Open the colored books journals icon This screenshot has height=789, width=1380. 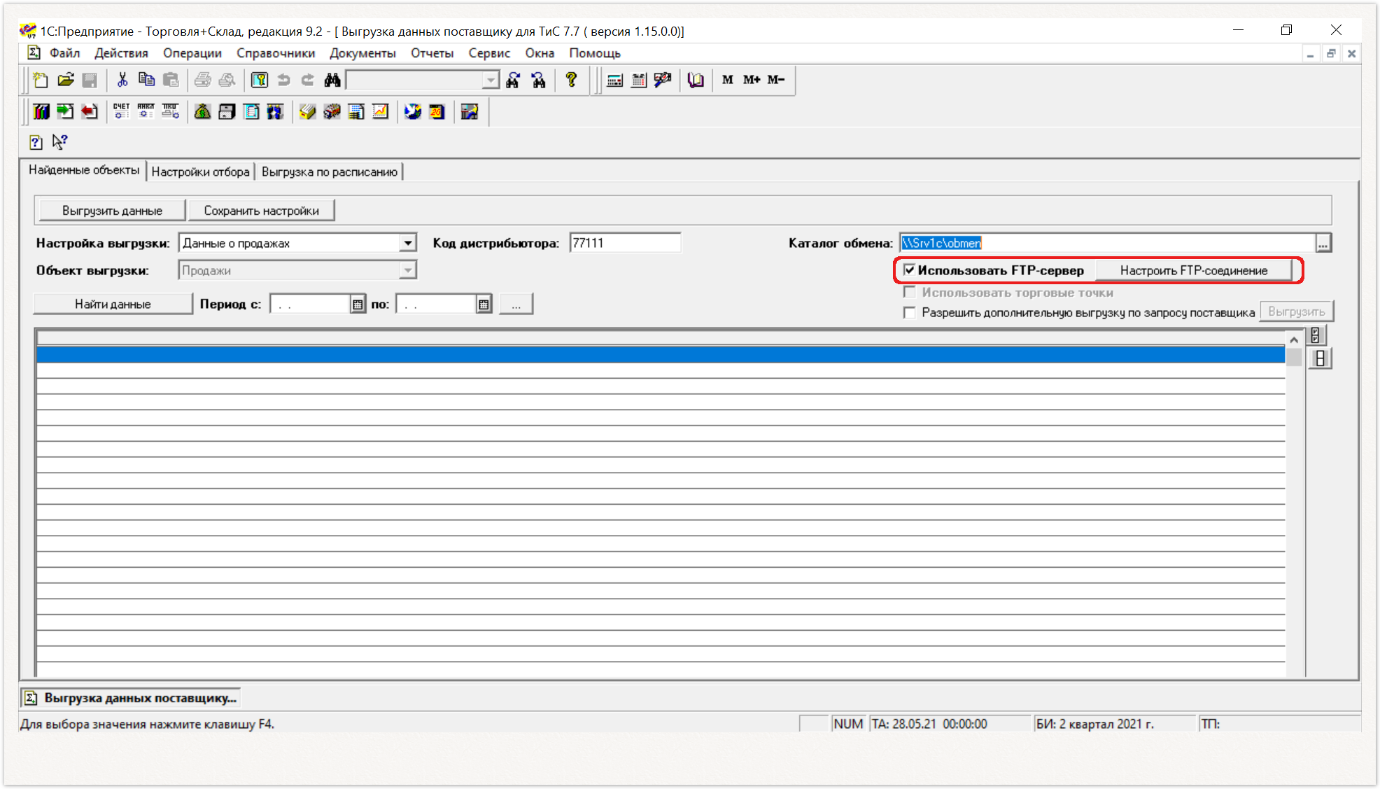point(41,111)
